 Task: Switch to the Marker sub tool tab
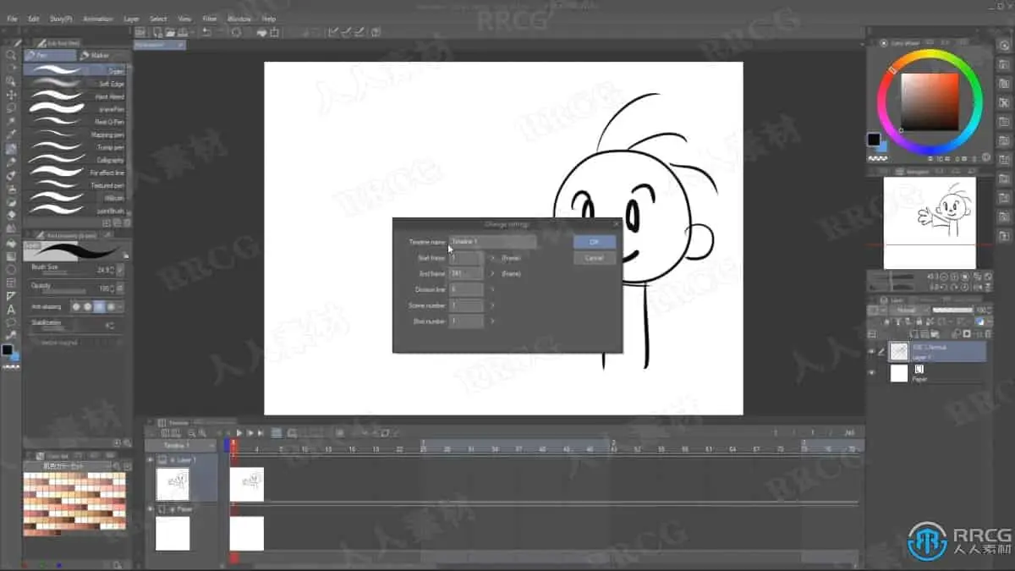pos(101,55)
